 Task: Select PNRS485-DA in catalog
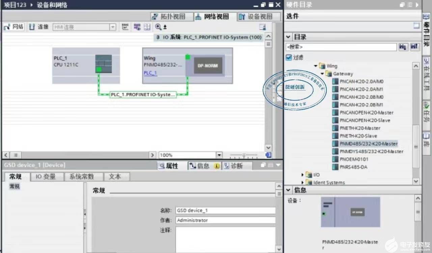[x=351, y=167]
